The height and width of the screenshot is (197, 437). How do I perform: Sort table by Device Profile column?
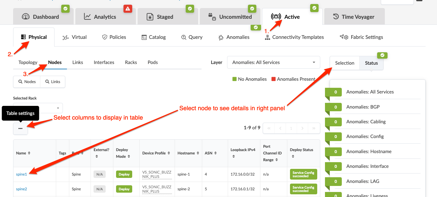[x=156, y=153]
